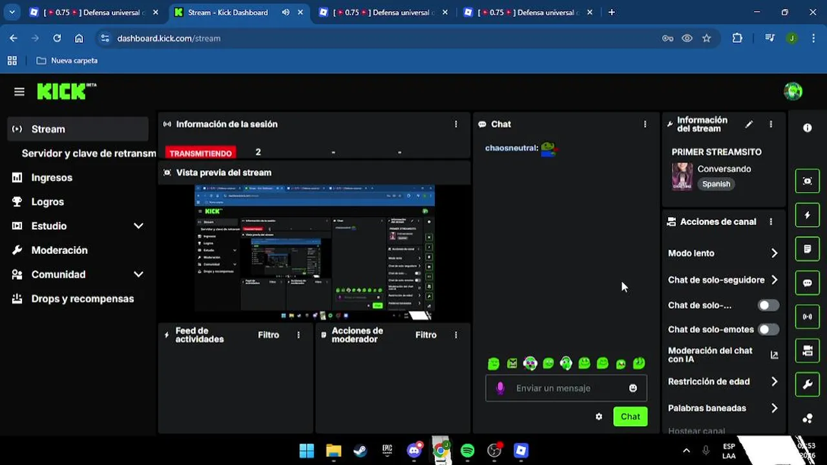This screenshot has width=827, height=465.
Task: Open Acciones de moderador three-dot menu
Action: 456,335
